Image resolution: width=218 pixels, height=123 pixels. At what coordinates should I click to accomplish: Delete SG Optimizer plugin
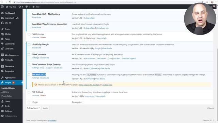[x=43, y=38]
